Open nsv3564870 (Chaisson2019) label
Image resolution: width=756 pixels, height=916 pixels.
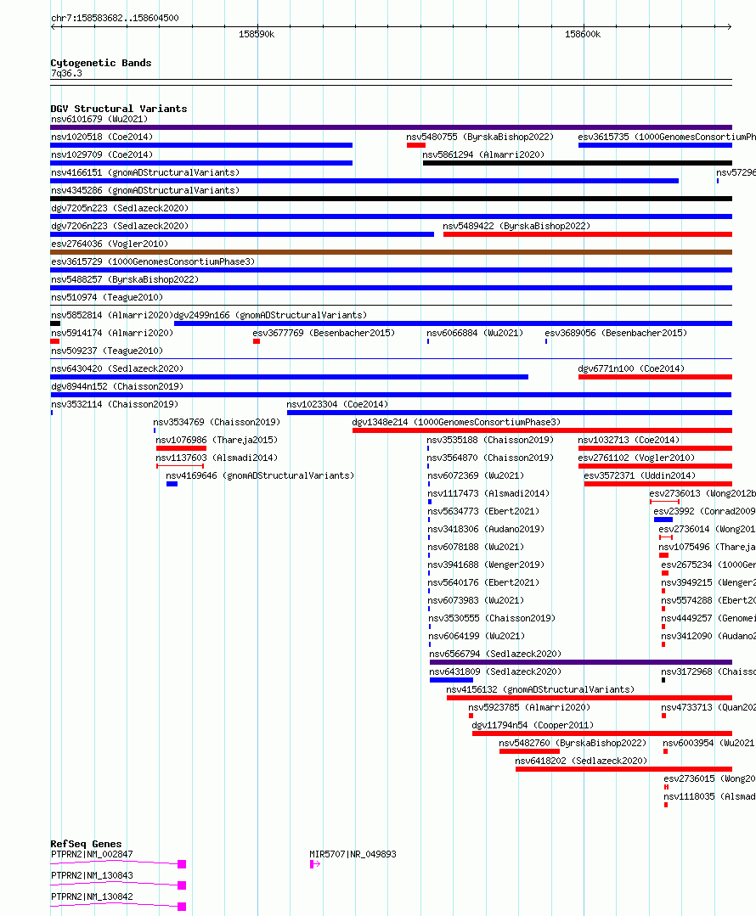point(490,458)
